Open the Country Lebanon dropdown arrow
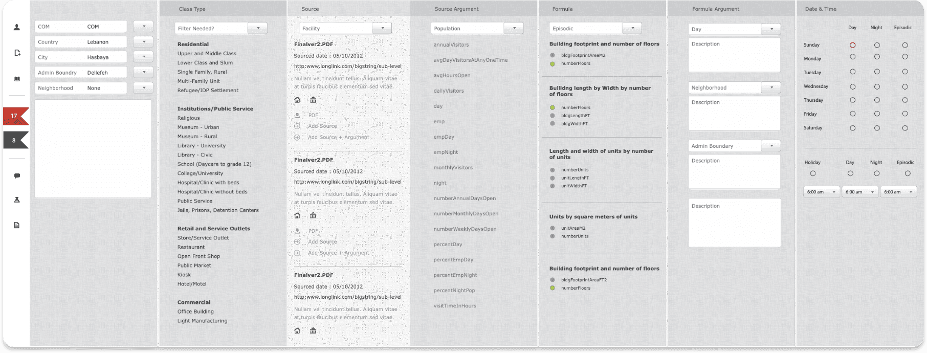Image resolution: width=927 pixels, height=353 pixels. click(144, 41)
